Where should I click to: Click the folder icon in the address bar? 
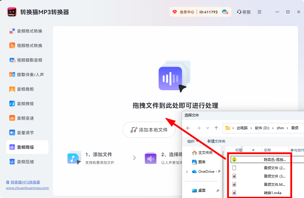click(x=228, y=128)
